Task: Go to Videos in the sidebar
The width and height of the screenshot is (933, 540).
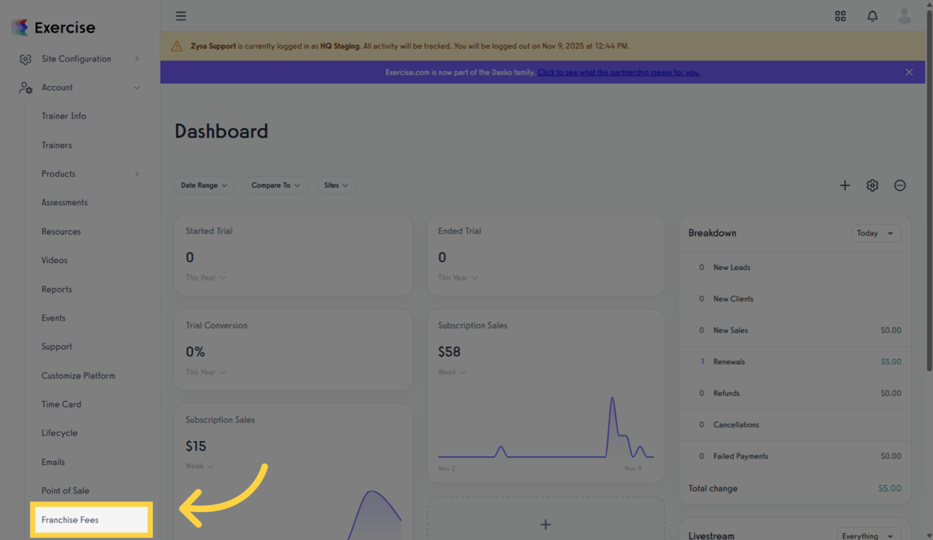Action: (x=55, y=260)
